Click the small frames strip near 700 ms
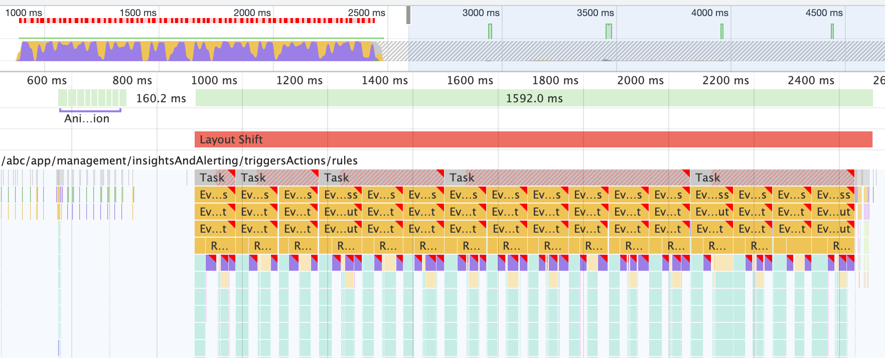Viewport: 885px width, 358px height. 92,98
